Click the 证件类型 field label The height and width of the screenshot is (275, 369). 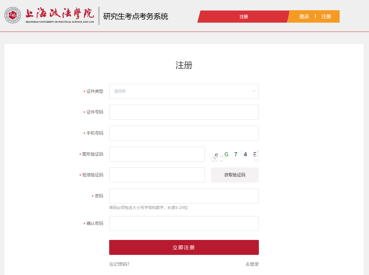(x=95, y=91)
